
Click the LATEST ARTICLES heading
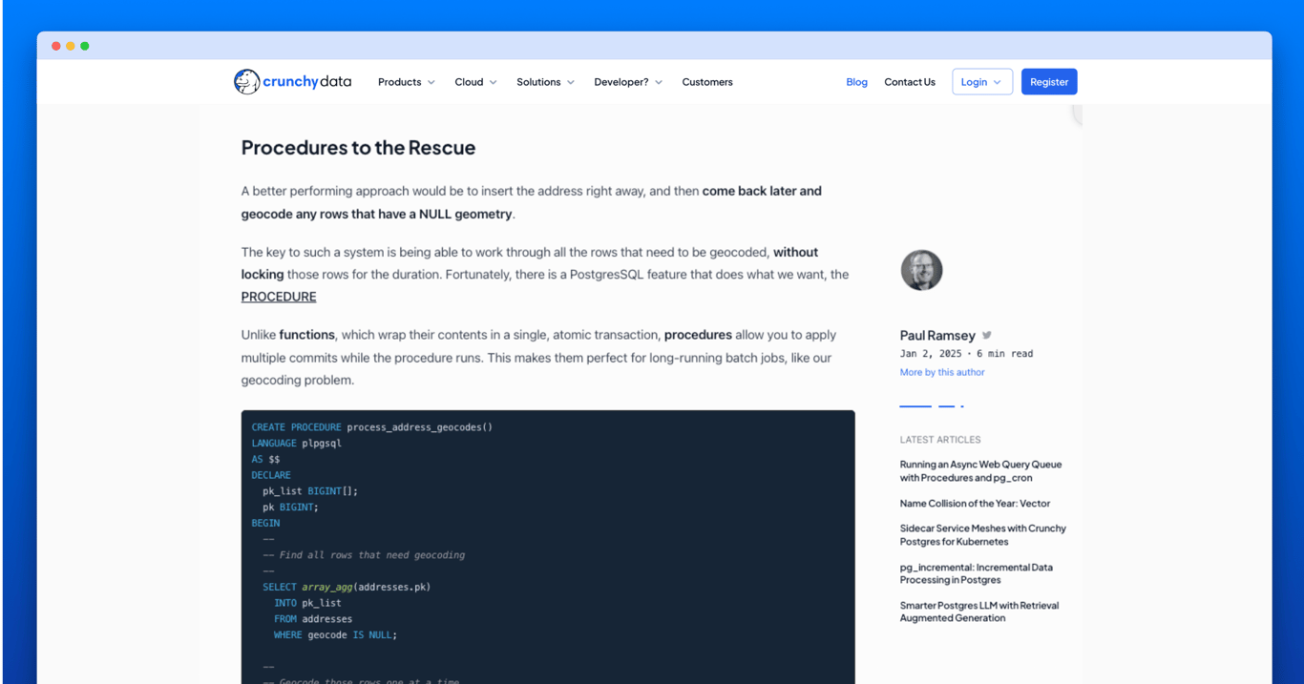940,440
